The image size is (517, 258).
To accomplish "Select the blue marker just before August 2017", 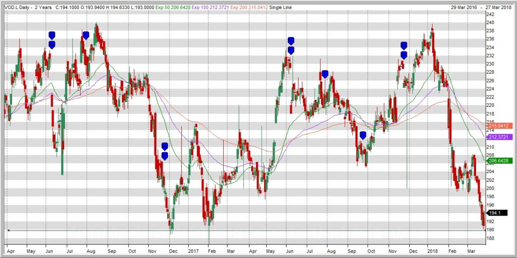I will pos(325,74).
